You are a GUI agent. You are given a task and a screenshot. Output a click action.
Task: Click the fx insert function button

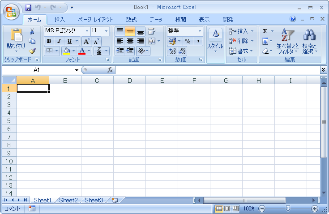(x=110, y=70)
